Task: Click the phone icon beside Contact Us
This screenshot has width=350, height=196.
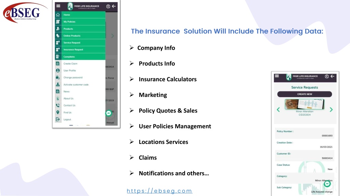Action: tap(58, 105)
